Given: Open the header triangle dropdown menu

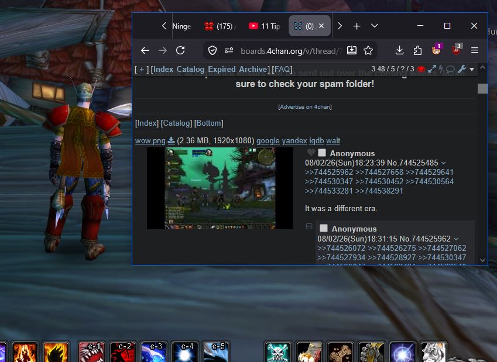Looking at the screenshot, I should [472, 70].
